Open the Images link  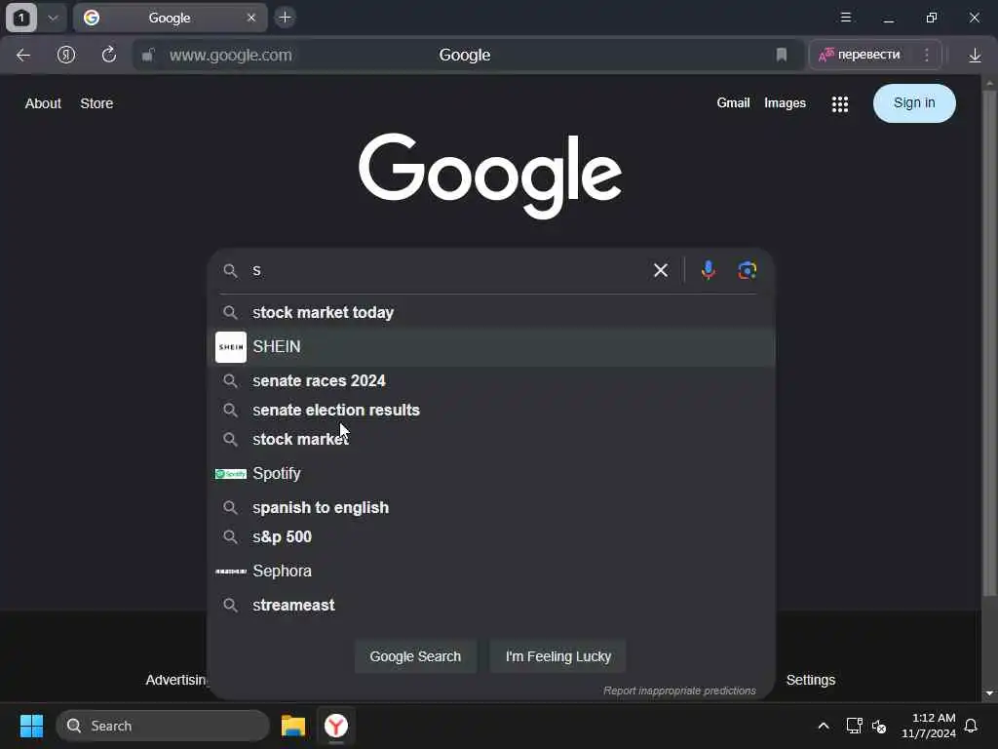[785, 103]
